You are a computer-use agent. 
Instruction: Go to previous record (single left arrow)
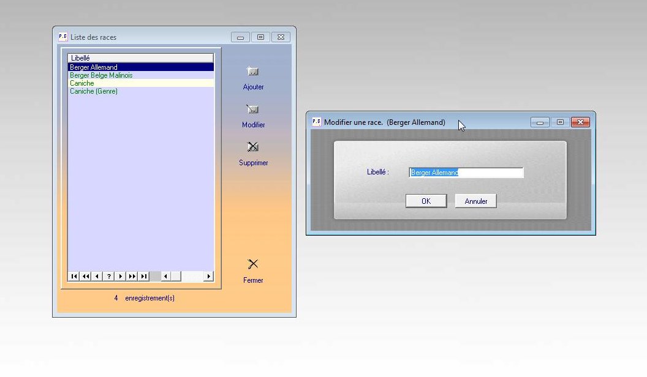point(97,277)
